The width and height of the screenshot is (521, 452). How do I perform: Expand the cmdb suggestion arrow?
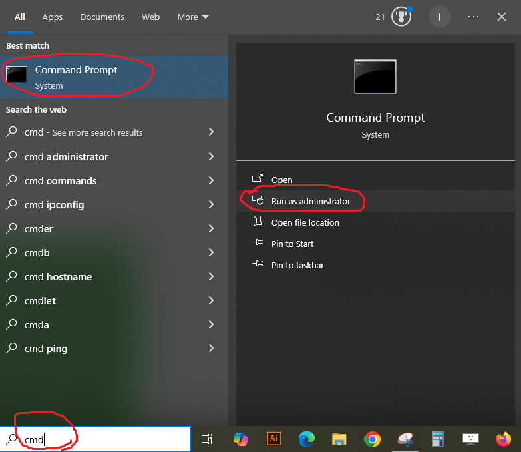click(212, 252)
